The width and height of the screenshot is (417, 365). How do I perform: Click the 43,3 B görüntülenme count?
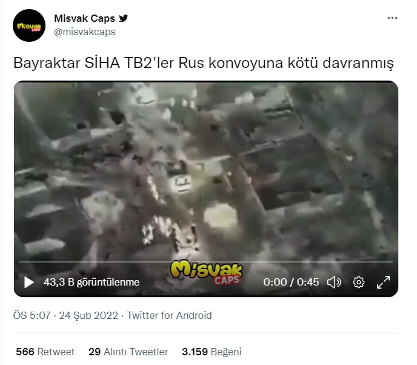coord(92,283)
